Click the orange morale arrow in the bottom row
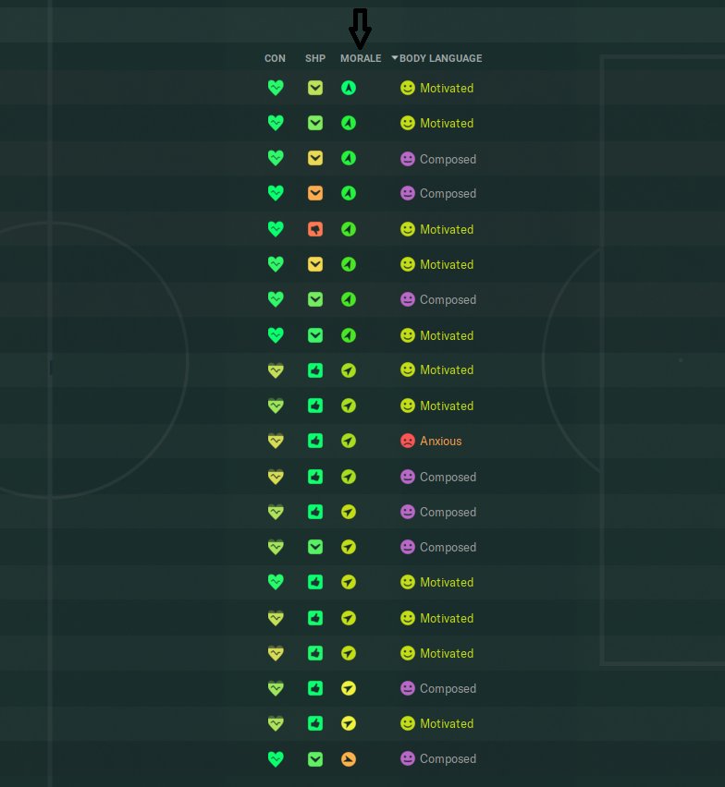The image size is (725, 787). click(x=349, y=759)
